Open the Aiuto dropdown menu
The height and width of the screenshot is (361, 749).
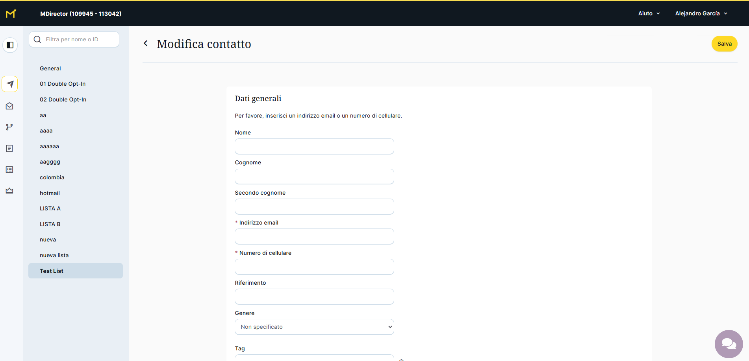[x=649, y=13]
